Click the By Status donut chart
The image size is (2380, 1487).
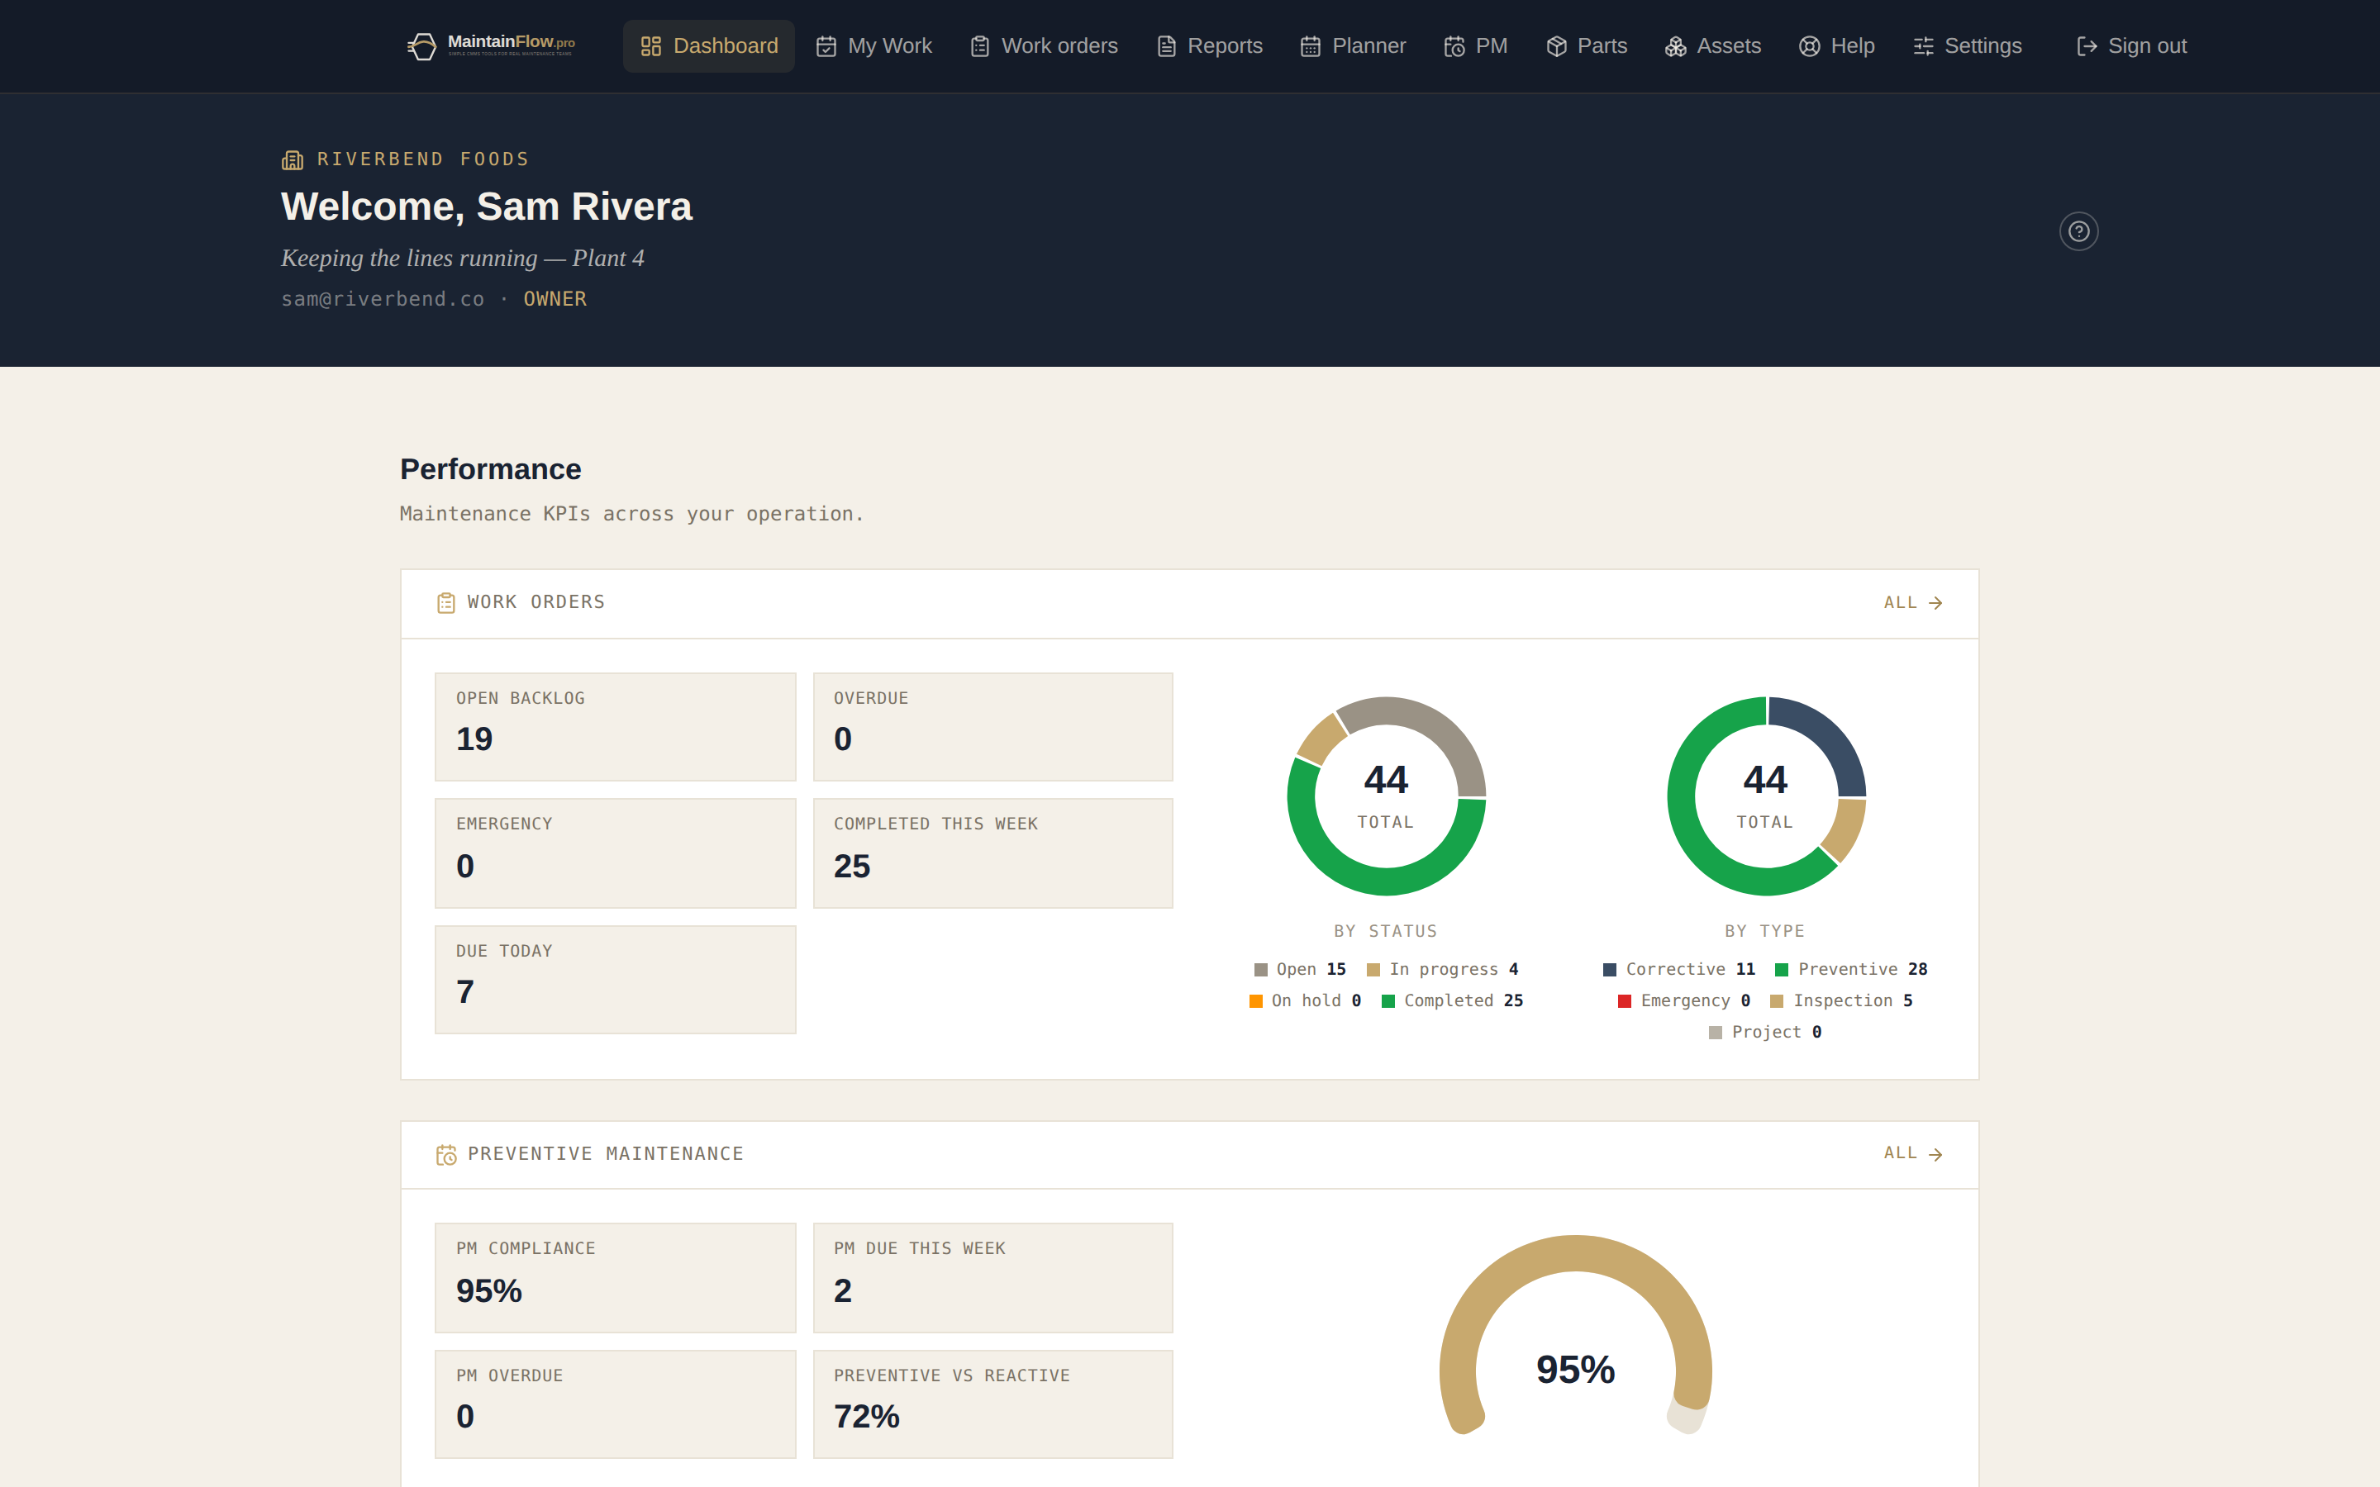click(x=1386, y=796)
